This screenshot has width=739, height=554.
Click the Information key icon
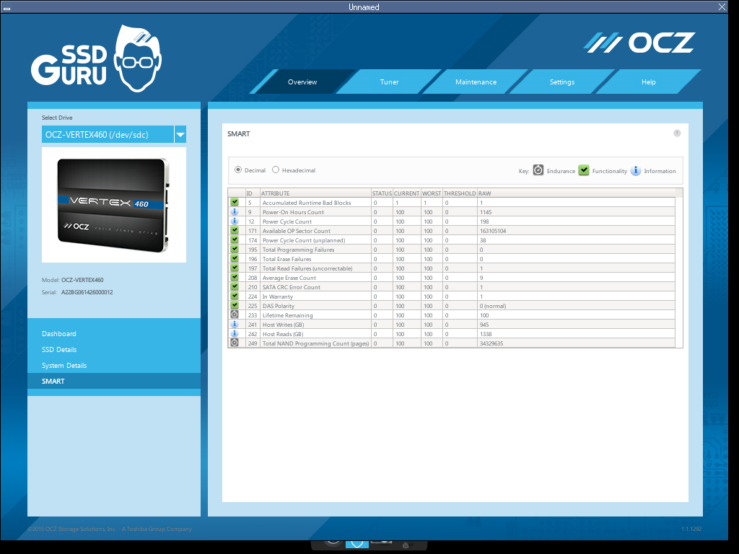[x=635, y=170]
